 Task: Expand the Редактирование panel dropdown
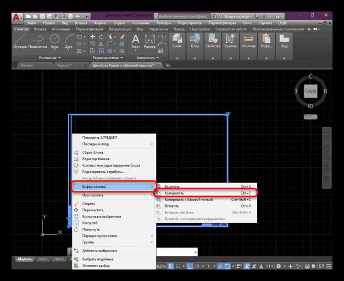point(108,58)
